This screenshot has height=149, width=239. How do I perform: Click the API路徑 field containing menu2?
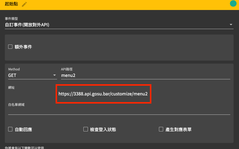[x=146, y=75]
